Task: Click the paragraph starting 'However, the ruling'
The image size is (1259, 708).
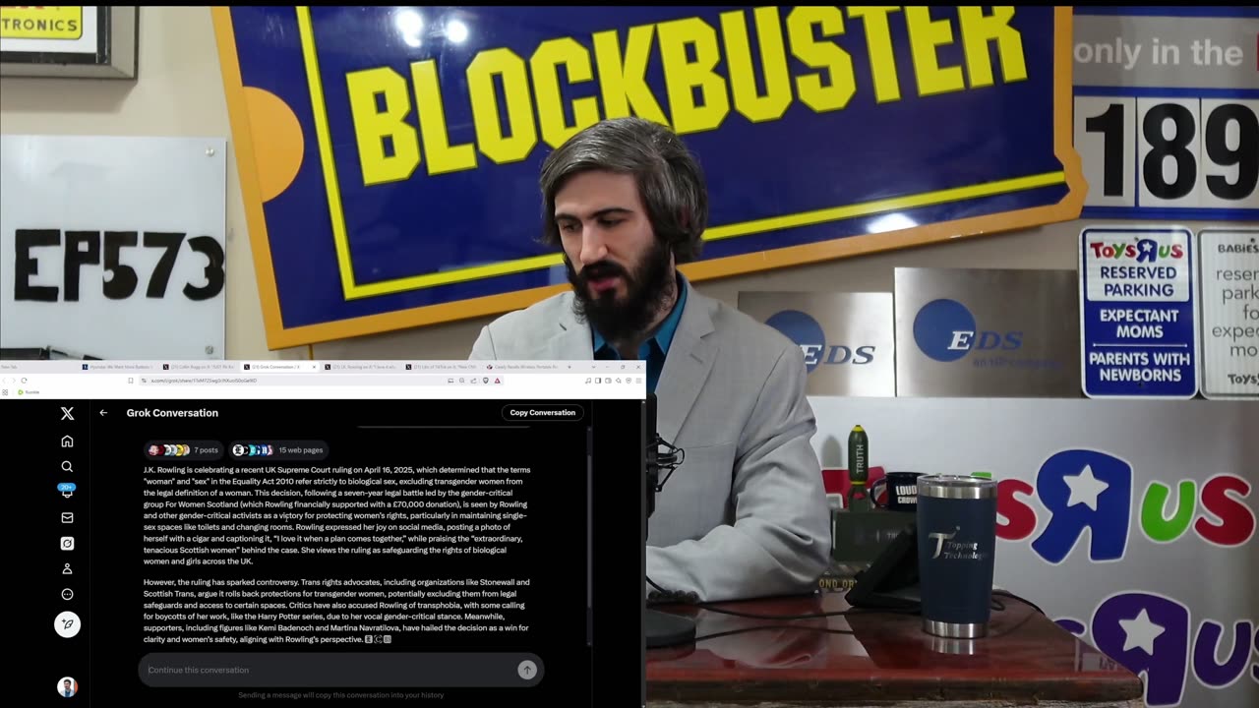Action: pyautogui.click(x=337, y=611)
